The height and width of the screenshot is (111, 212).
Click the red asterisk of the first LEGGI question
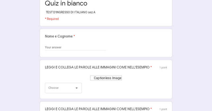tap(151, 67)
